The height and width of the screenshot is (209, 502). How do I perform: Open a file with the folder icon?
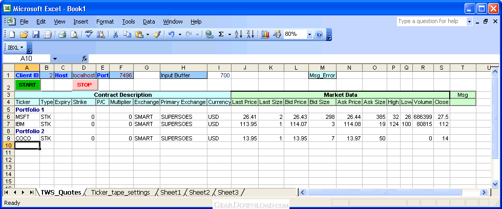[x=24, y=34]
